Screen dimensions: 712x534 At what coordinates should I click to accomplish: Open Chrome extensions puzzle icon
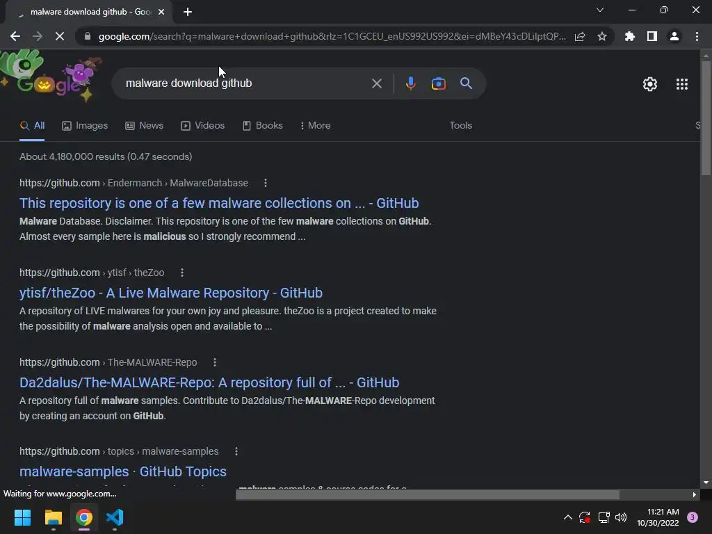click(x=630, y=36)
